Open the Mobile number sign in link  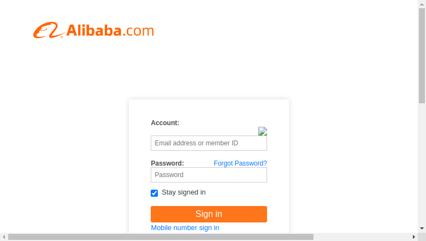click(x=185, y=228)
